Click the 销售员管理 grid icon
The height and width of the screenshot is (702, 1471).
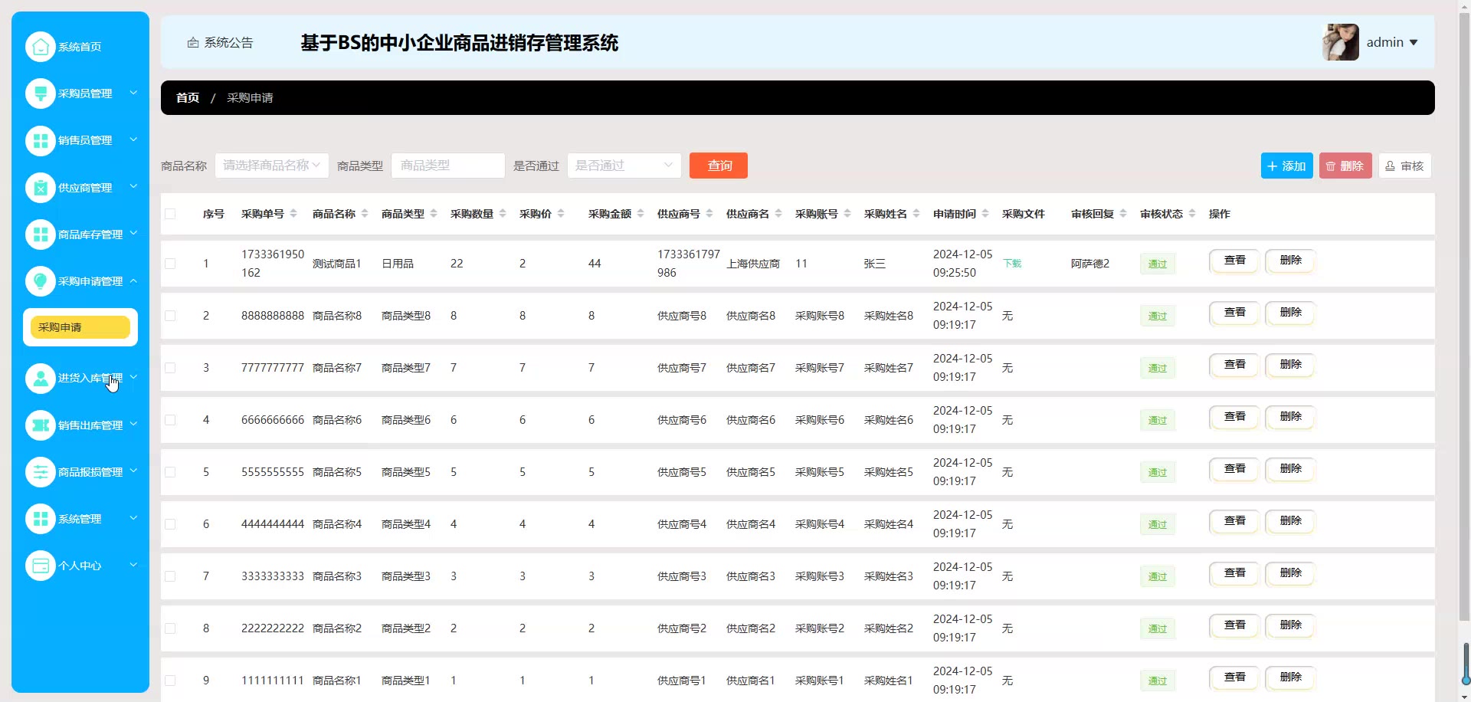[x=41, y=140]
